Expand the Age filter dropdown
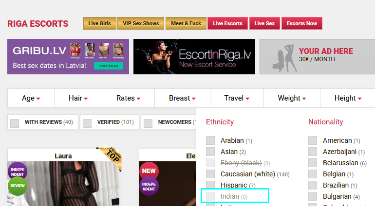Screen dimensions: 375x206 click(31, 98)
